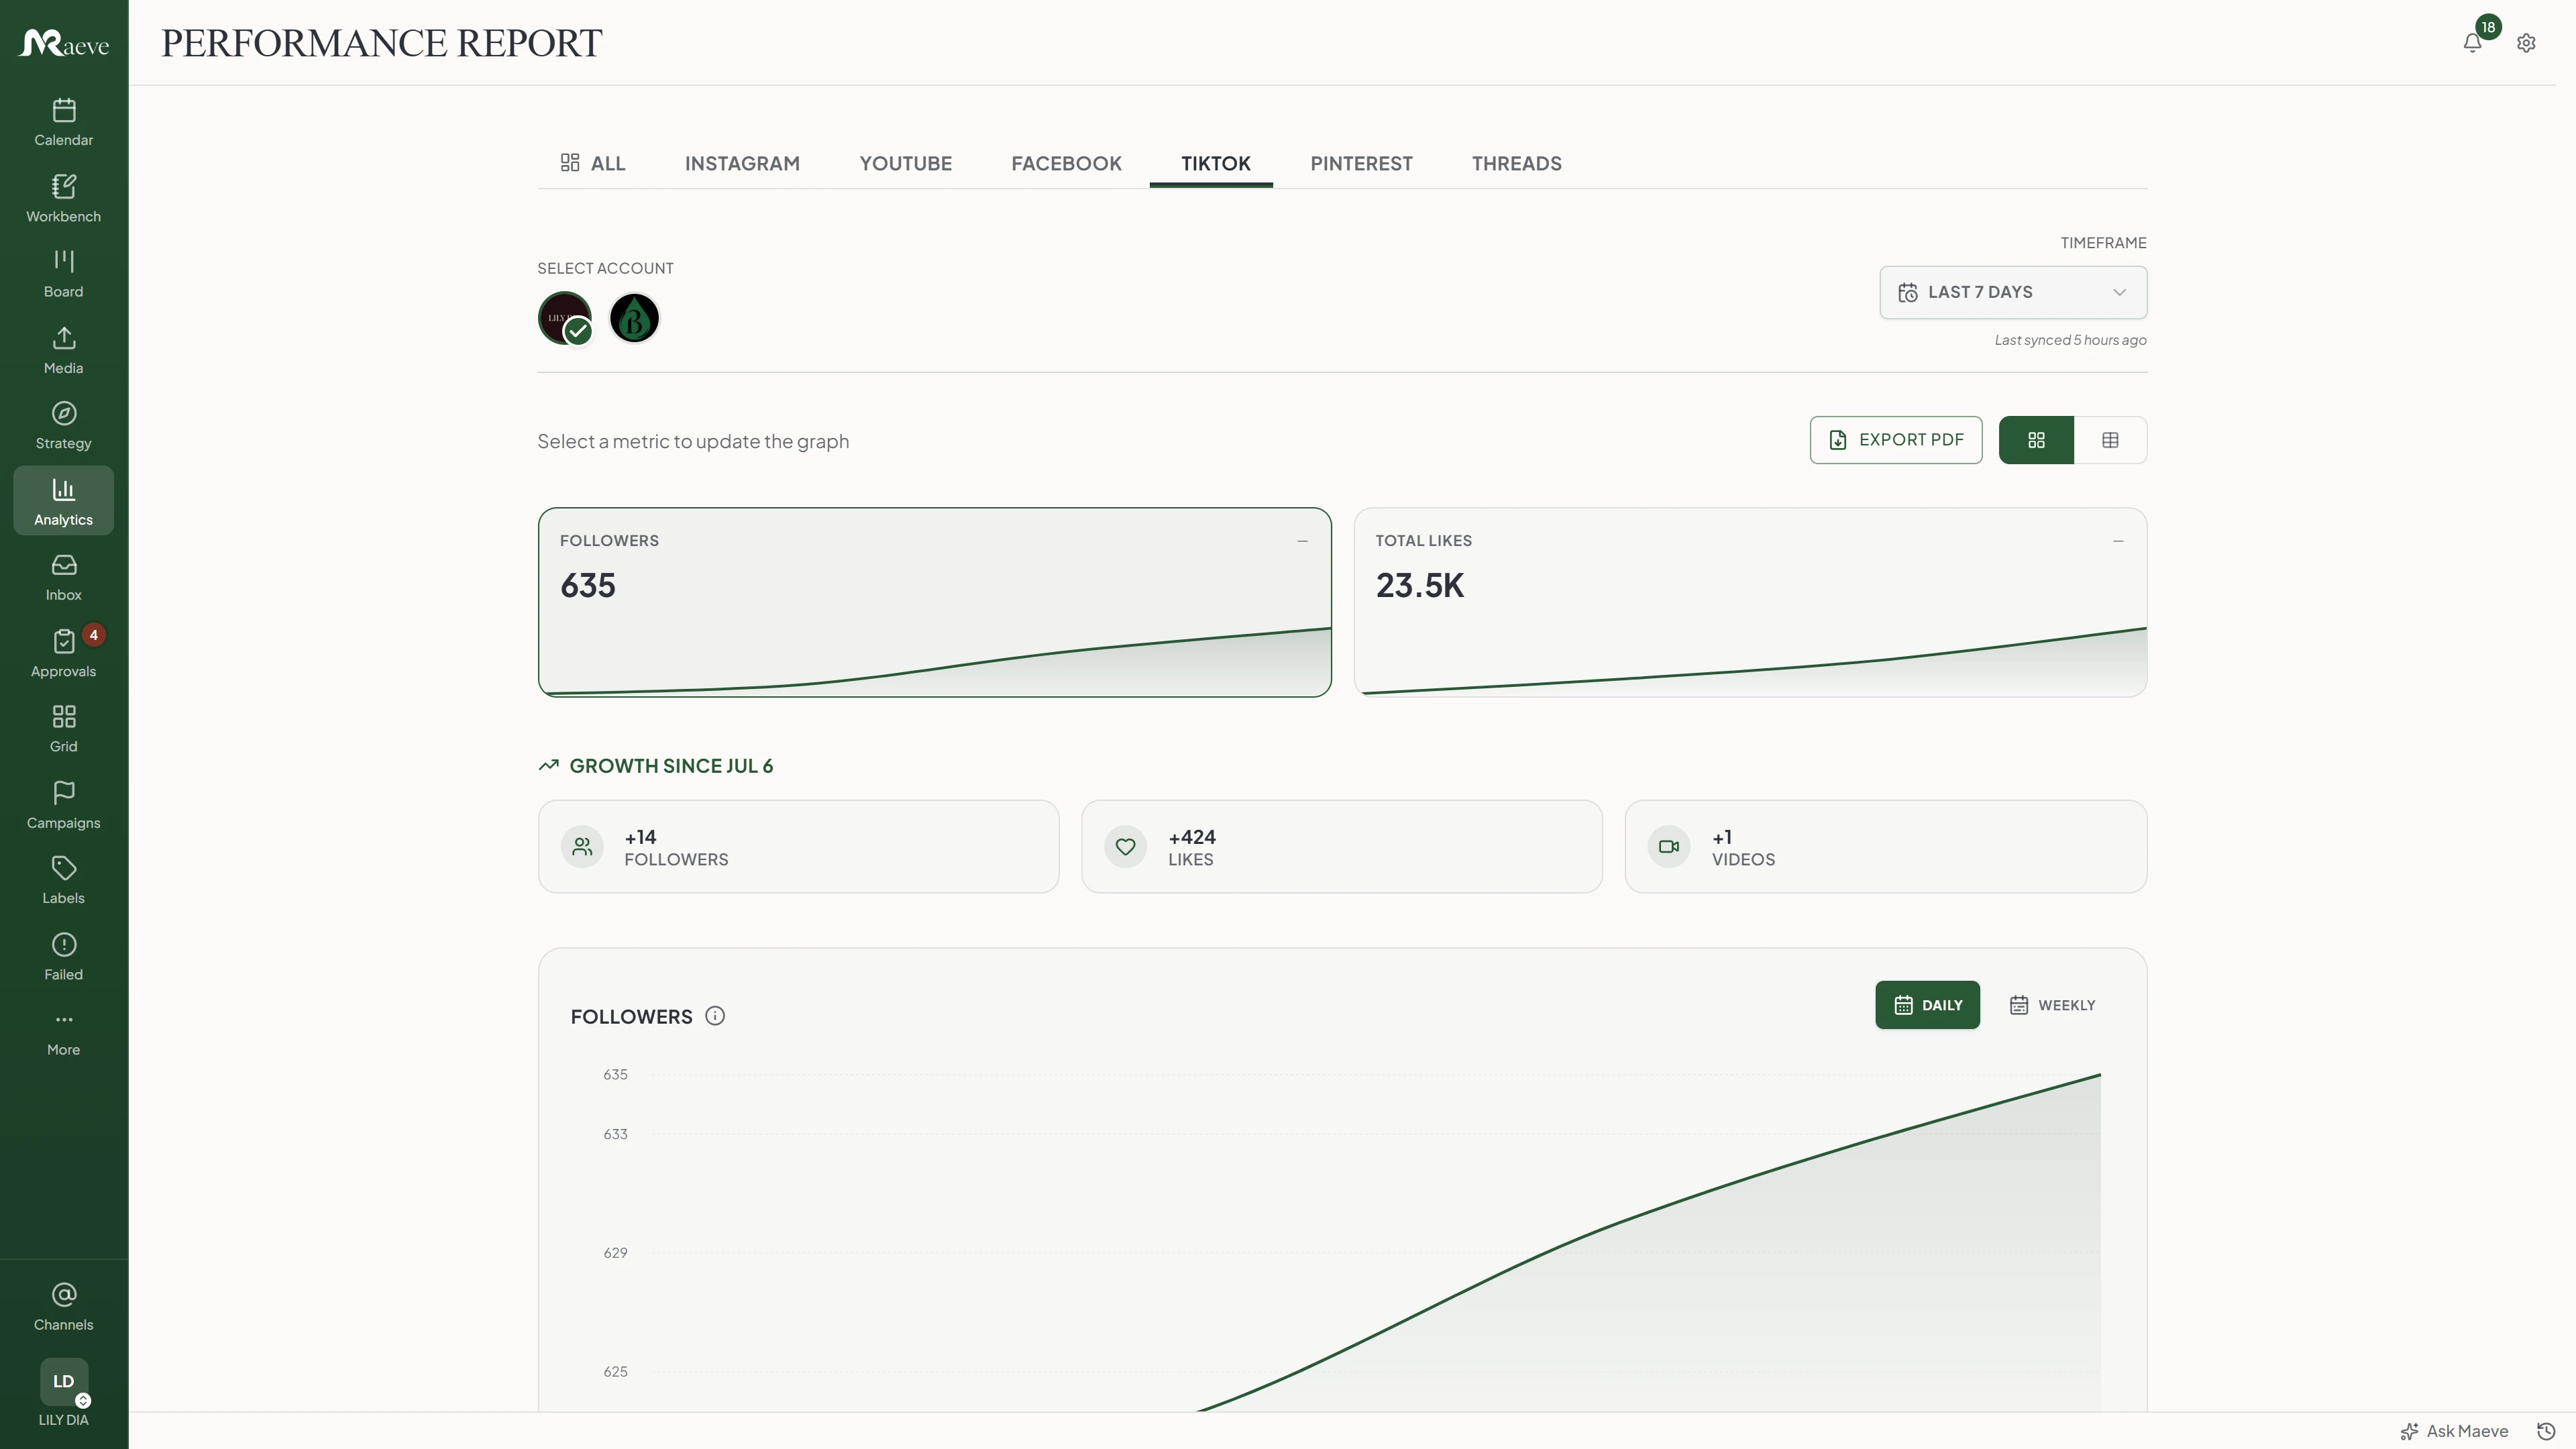Select the green B account avatar
2576x1449 pixels.
click(x=634, y=318)
